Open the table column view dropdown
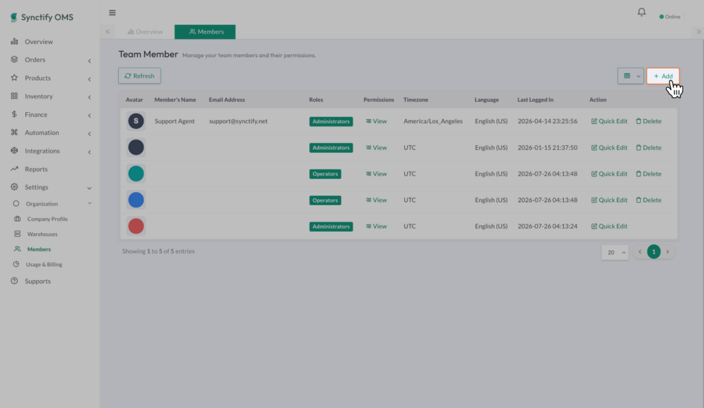Screen dimensions: 704x408 tap(631, 76)
